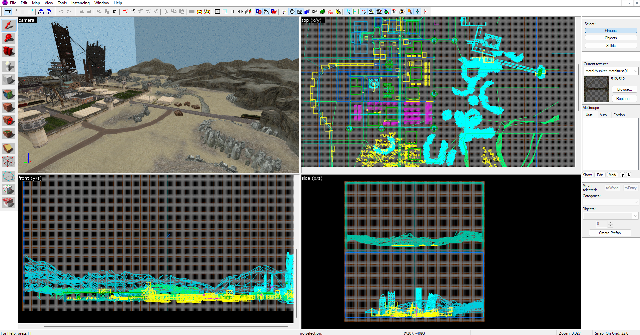640x335 pixels.
Task: Click the Create Prefab button
Action: click(x=610, y=233)
